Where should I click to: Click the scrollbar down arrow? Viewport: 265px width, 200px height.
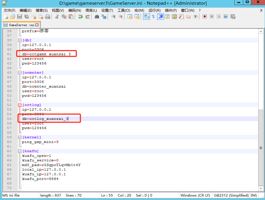[261, 188]
